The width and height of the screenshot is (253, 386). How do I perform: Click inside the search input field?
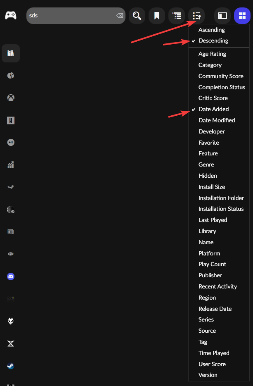pyautogui.click(x=70, y=15)
